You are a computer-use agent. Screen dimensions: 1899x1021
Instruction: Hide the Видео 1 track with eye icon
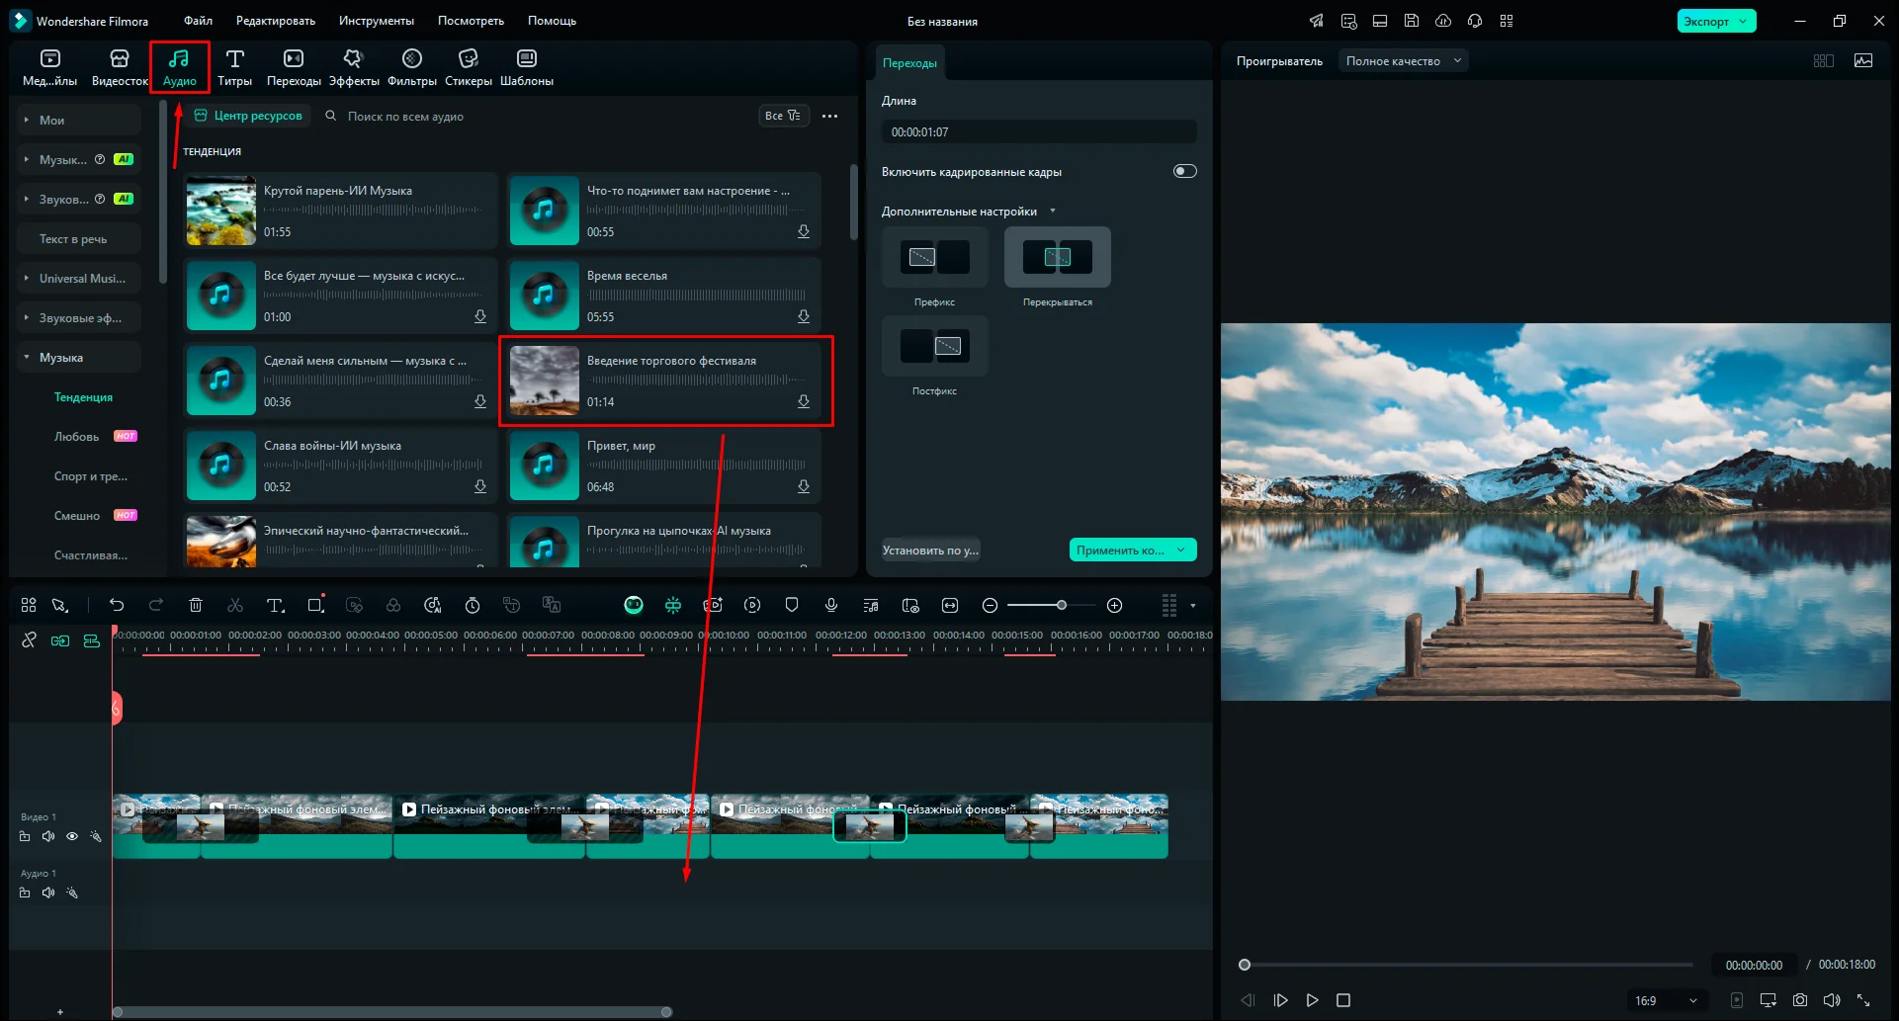click(72, 836)
